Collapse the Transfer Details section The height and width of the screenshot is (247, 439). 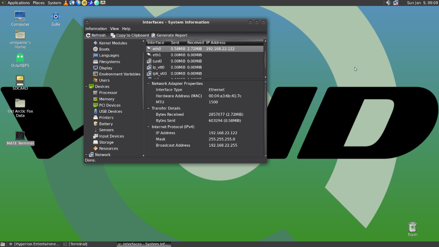coord(148,108)
